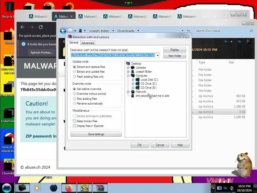Screen dimensions: 257x193
Task: Open Help in extraction dialog
Action: [x=180, y=145]
